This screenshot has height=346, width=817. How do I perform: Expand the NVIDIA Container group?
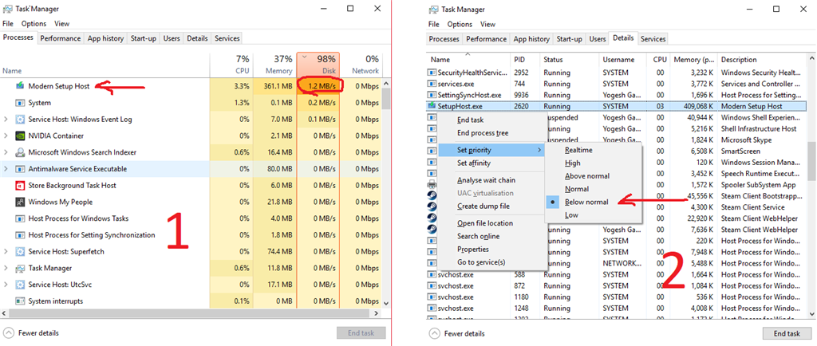coord(6,136)
